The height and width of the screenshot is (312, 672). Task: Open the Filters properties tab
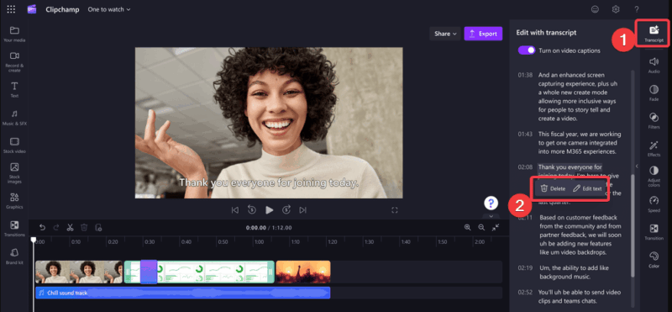point(654,120)
